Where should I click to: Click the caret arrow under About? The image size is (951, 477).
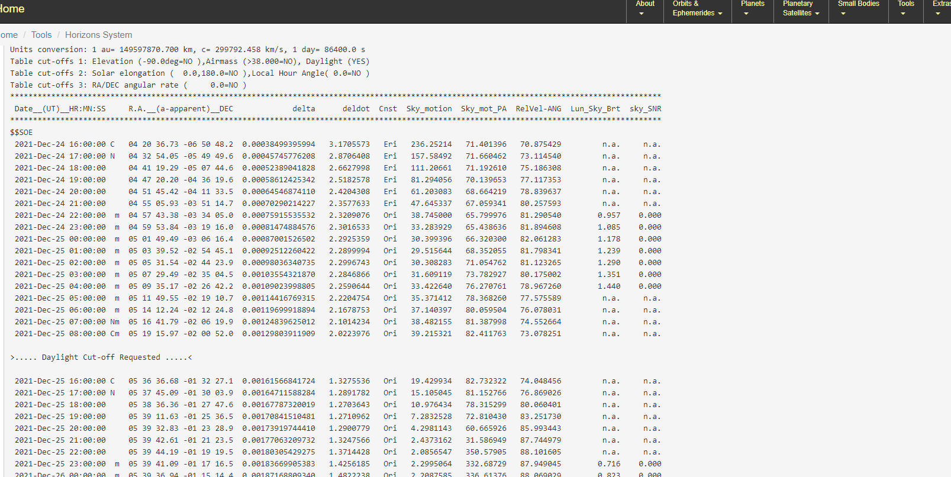[x=641, y=14]
